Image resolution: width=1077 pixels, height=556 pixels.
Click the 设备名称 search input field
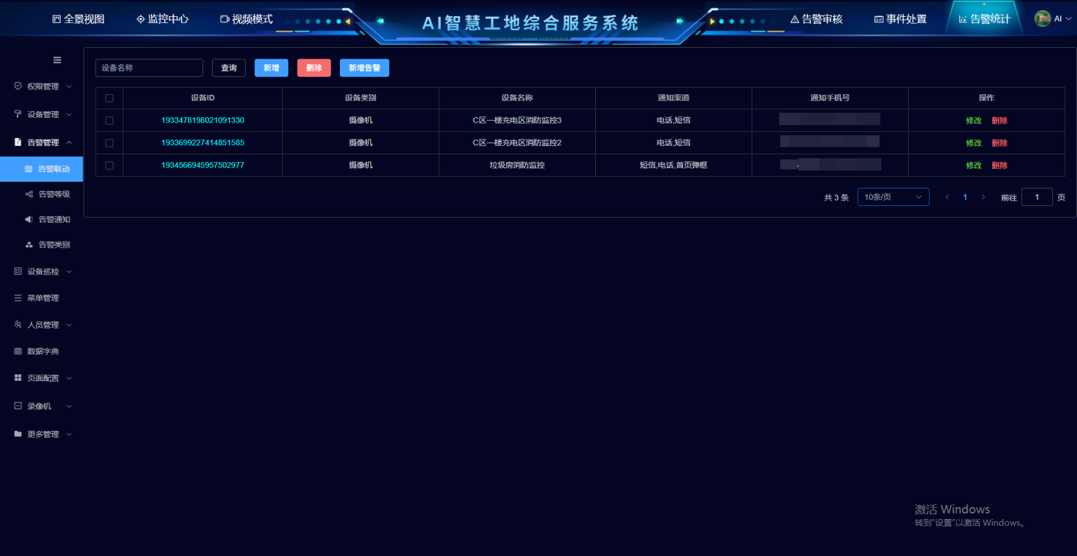coord(149,68)
